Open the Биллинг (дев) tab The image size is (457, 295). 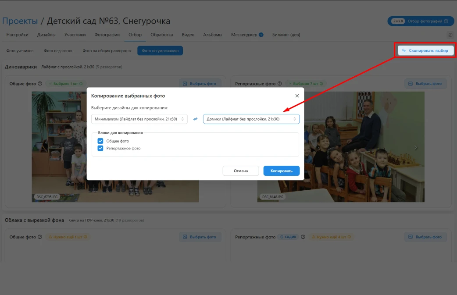coord(286,35)
